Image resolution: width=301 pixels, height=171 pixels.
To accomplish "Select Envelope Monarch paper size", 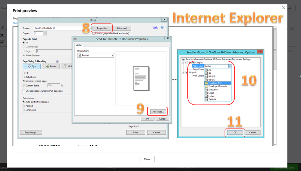I will click(218, 86).
